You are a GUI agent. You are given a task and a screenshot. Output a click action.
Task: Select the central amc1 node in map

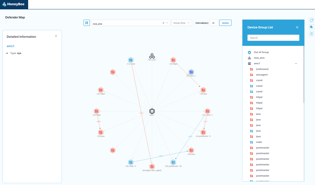(152, 111)
